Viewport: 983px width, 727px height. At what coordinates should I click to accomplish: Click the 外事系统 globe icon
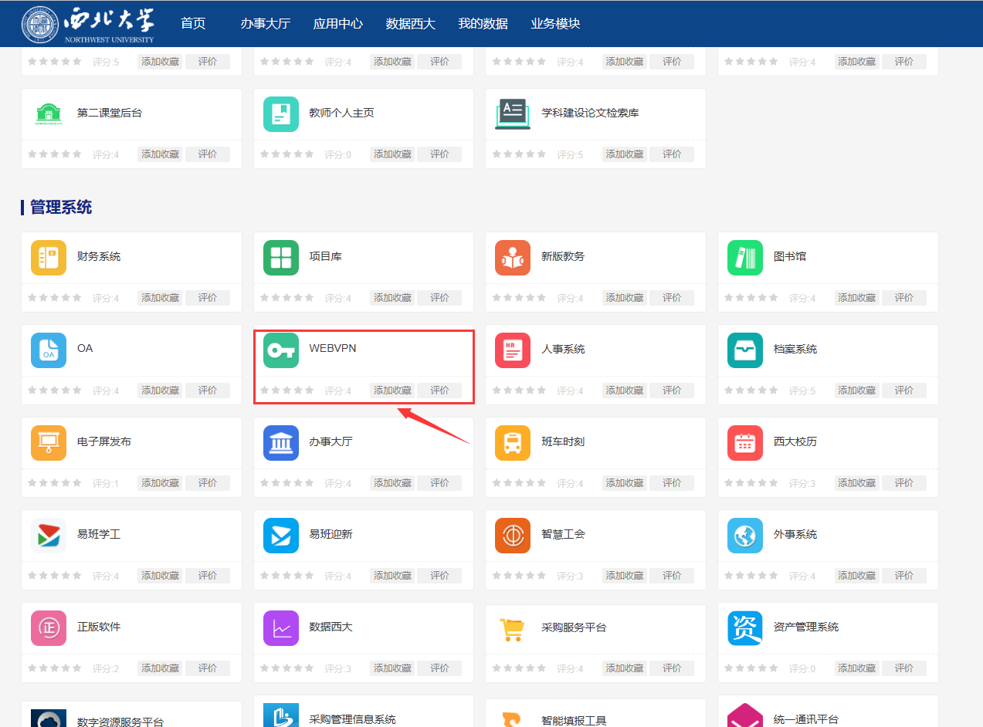point(744,536)
